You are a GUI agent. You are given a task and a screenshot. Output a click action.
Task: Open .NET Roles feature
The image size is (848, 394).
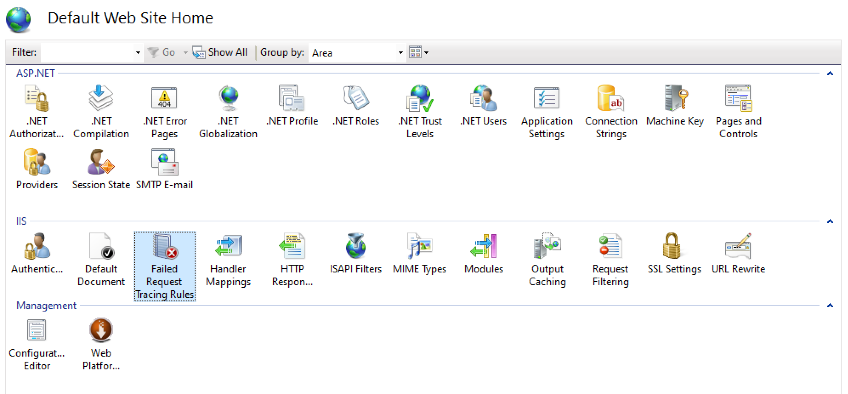point(356,106)
